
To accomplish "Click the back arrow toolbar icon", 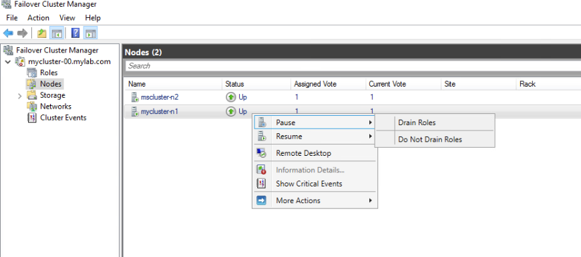I will pyautogui.click(x=8, y=33).
